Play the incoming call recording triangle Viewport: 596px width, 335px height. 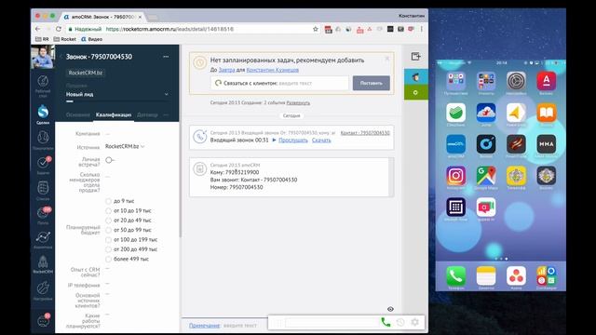[x=274, y=141]
